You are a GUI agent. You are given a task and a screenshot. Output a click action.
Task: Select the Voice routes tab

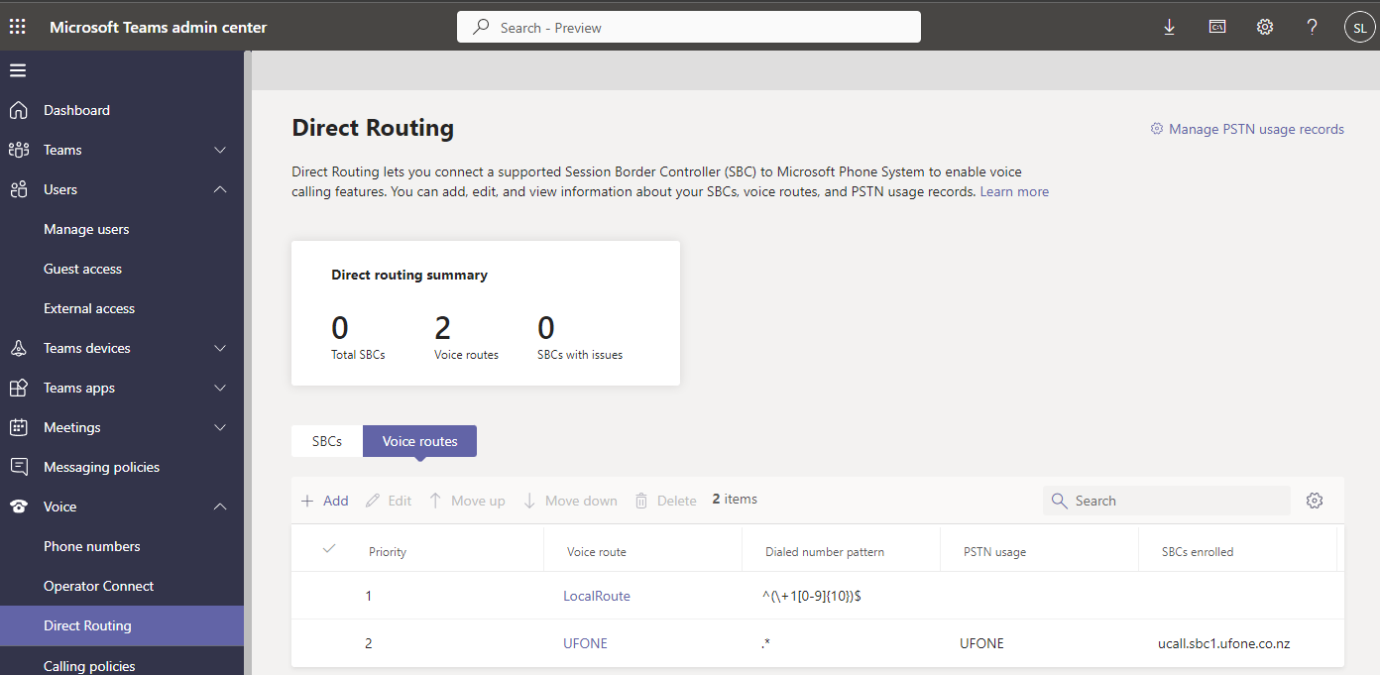[x=420, y=441]
